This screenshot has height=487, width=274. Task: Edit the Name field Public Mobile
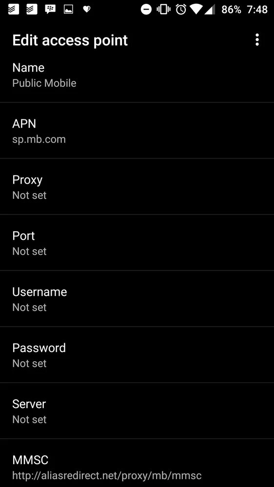point(137,75)
